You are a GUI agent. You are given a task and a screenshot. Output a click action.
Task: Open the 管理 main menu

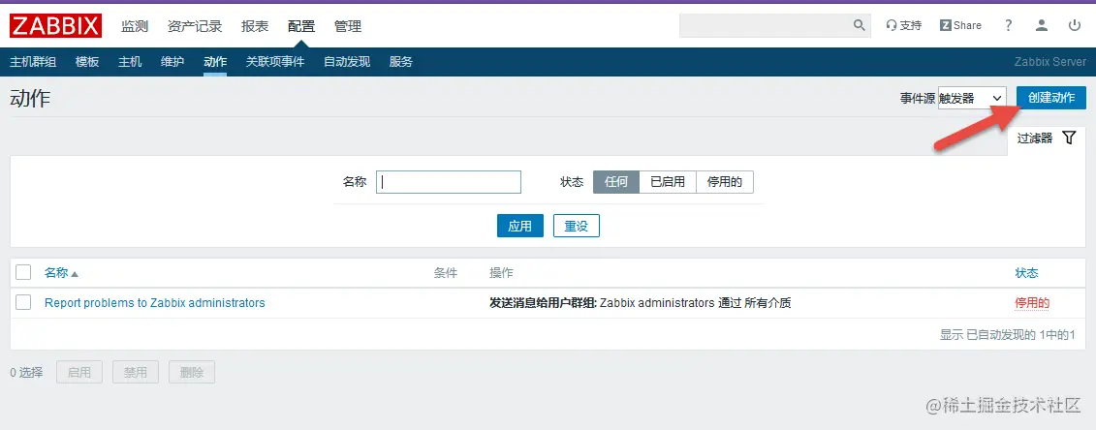point(348,26)
